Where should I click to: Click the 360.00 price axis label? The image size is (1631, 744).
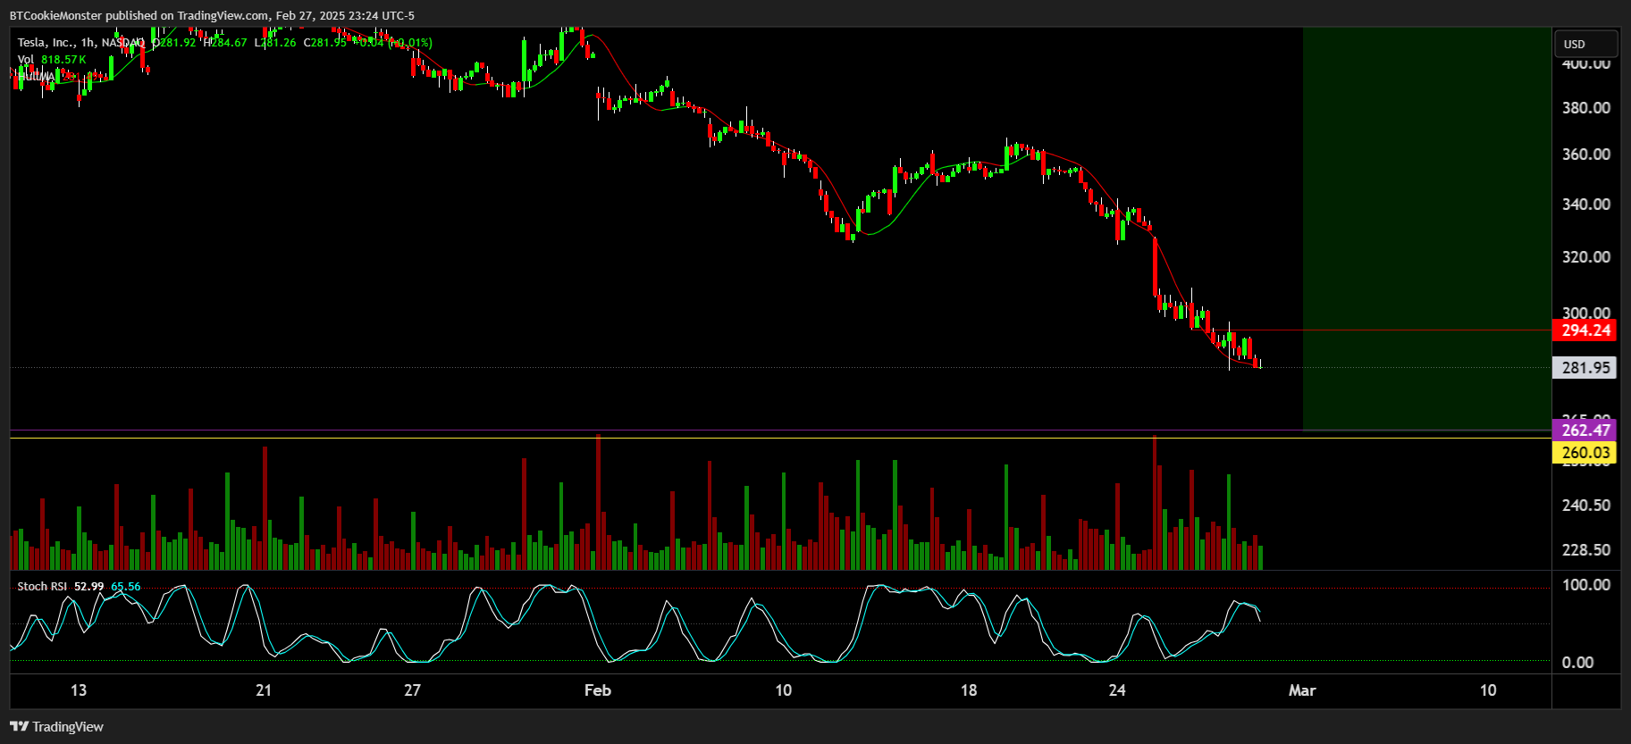tap(1585, 155)
